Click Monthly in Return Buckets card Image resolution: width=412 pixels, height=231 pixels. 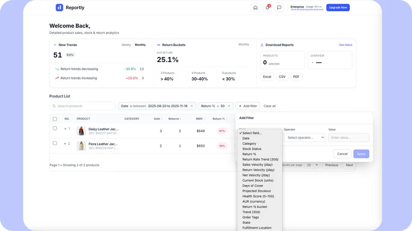[x=244, y=44]
